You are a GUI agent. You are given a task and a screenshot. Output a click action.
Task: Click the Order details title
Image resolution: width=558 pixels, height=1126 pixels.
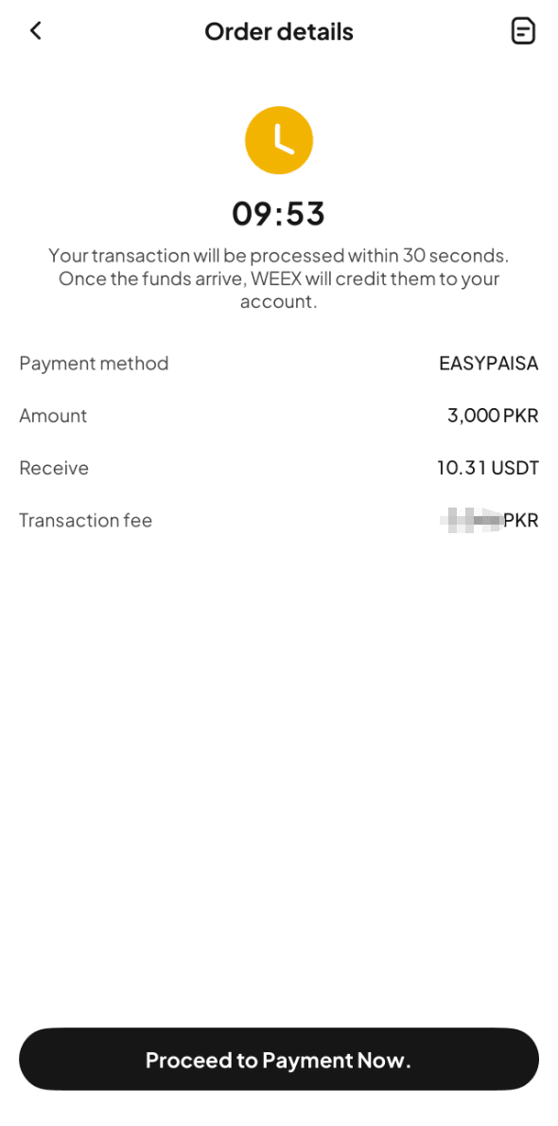279,31
